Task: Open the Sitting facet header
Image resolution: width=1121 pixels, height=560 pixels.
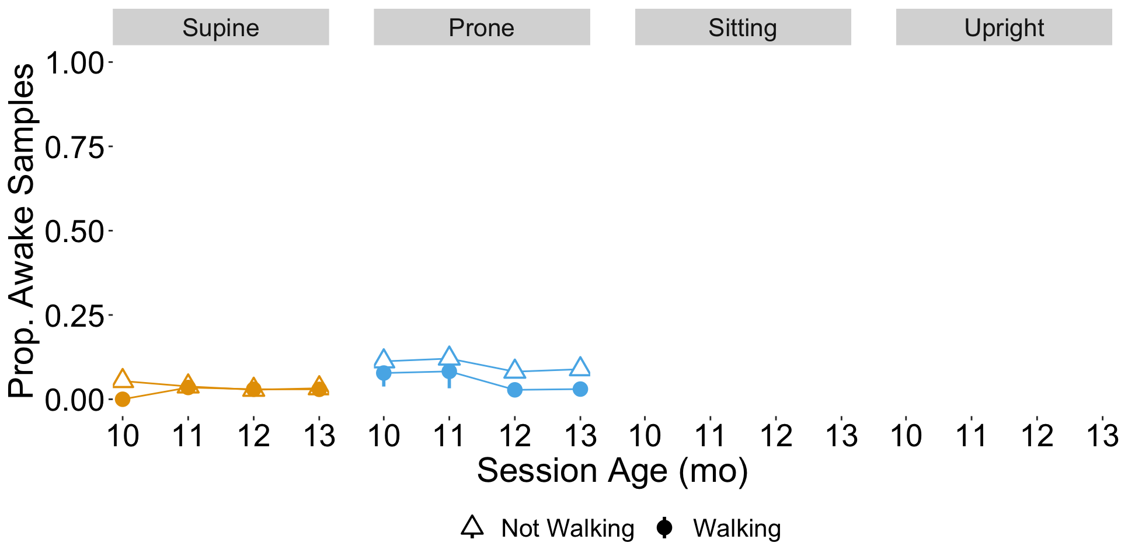Action: click(x=743, y=27)
